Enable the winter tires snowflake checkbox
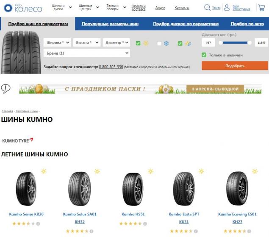The height and width of the screenshot is (237, 269). 159,43
